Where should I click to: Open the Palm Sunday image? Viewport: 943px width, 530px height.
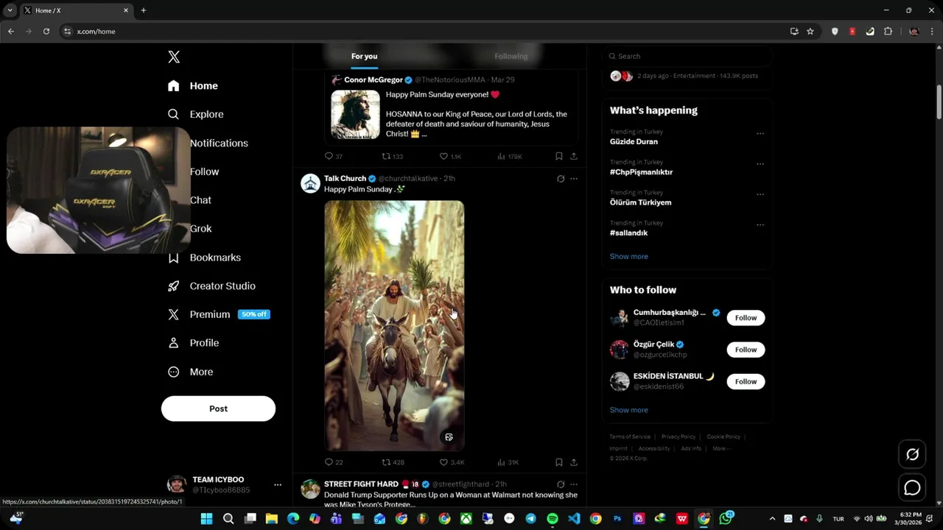tap(394, 325)
